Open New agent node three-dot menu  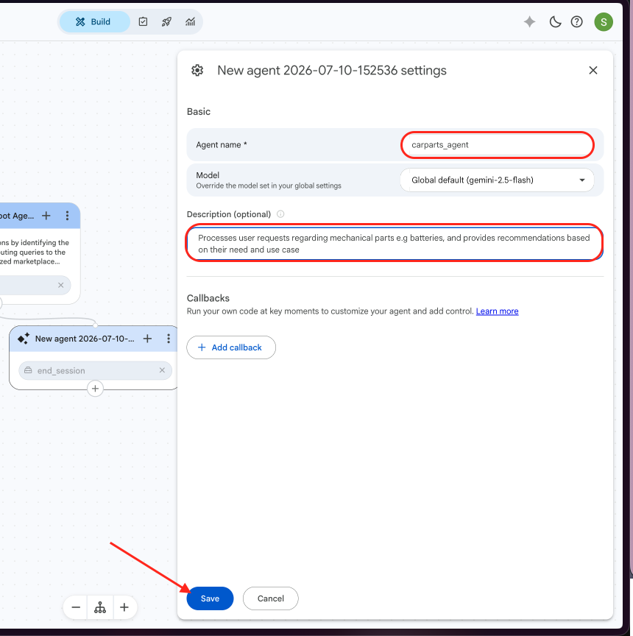[x=169, y=339]
